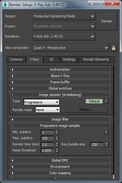Collapse the Image sampler (Antialiasing) rollout
The width and height of the screenshot is (122, 183).
coord(60,95)
